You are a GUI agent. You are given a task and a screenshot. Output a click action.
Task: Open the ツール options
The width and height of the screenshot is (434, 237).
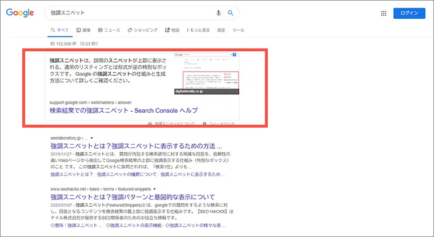238,30
